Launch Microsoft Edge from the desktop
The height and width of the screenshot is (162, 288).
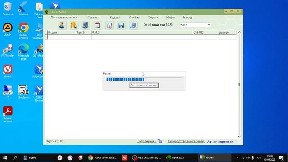23,52
